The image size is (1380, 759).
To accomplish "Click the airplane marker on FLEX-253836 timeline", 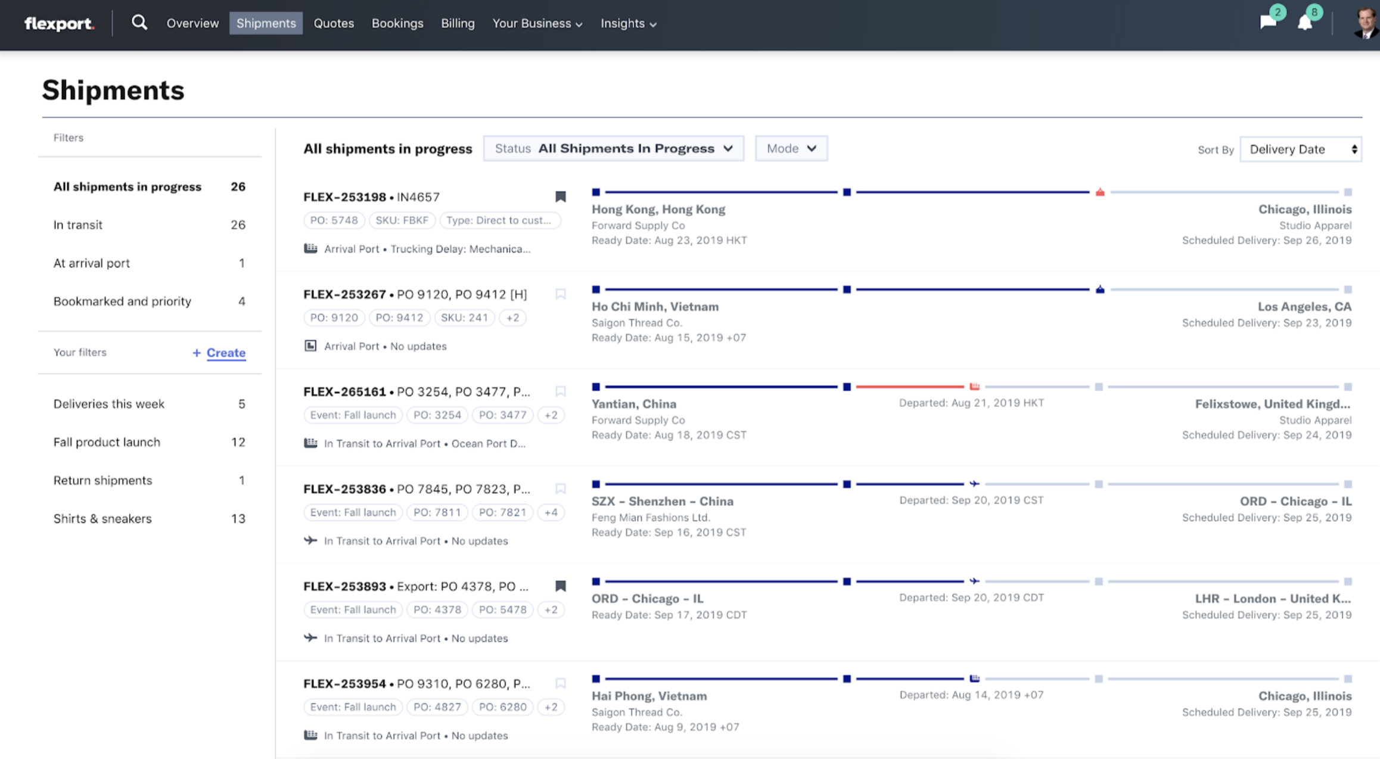I will click(x=974, y=484).
